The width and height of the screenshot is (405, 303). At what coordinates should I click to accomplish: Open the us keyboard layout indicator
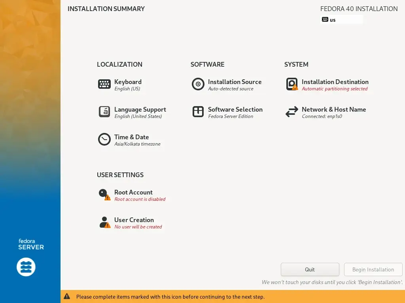341,20
